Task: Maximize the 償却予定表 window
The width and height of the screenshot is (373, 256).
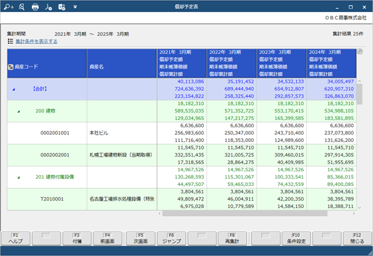Action: 350,7
